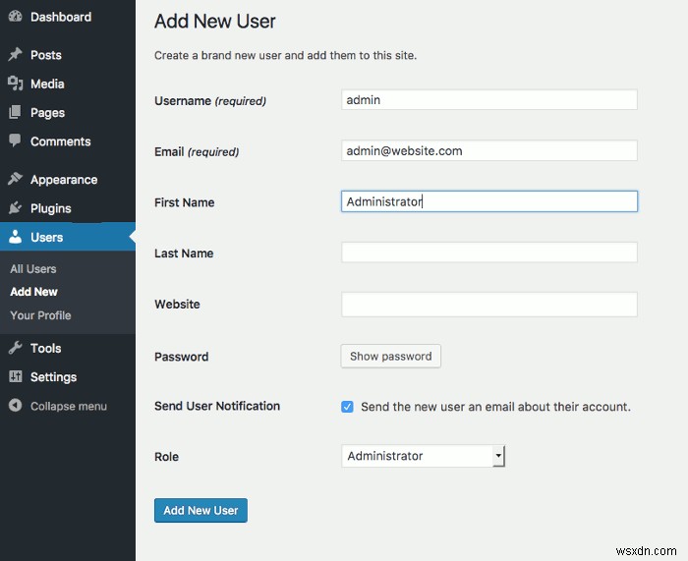Click the Appearance paintbrush icon
Image resolution: width=688 pixels, height=561 pixels.
(15, 179)
